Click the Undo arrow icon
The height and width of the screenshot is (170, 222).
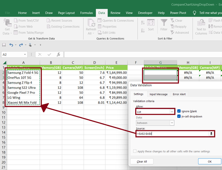[x=11, y=45]
